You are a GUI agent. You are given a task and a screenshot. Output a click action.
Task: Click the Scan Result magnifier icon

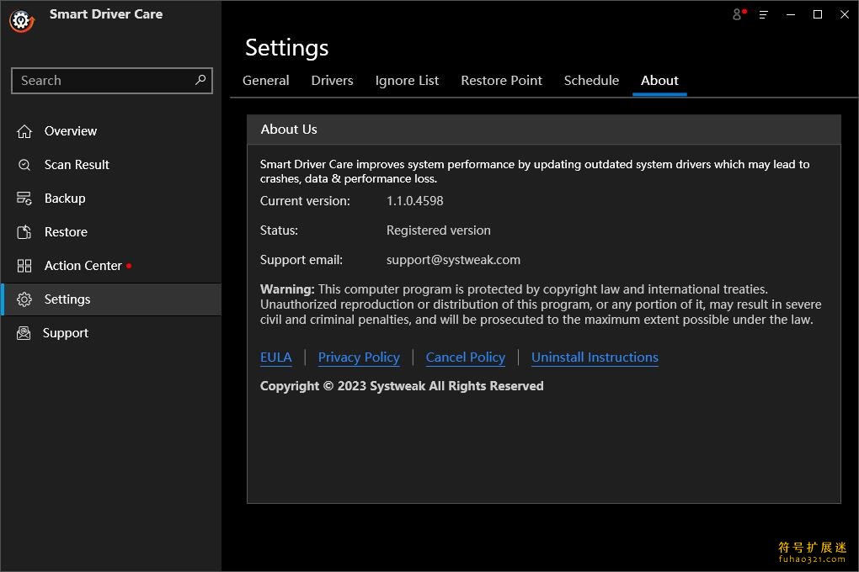point(24,165)
